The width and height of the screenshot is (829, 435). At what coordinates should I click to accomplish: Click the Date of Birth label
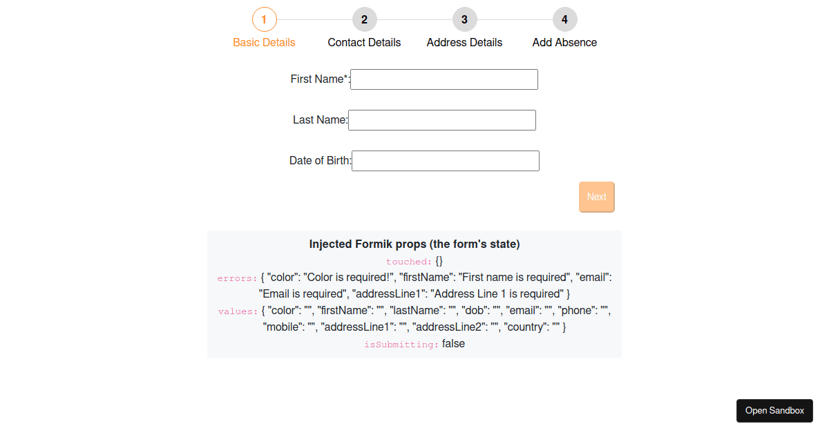click(319, 160)
